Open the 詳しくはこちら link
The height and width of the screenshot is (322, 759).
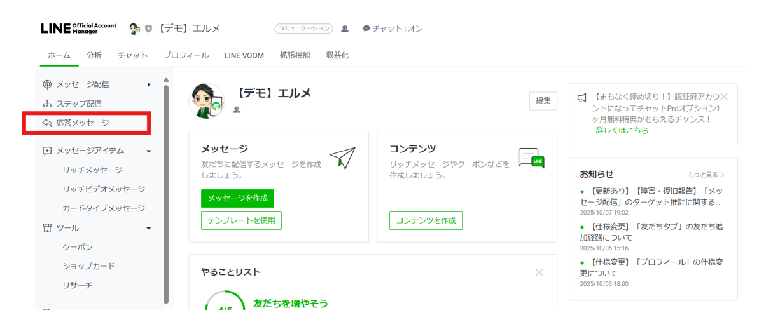[622, 130]
